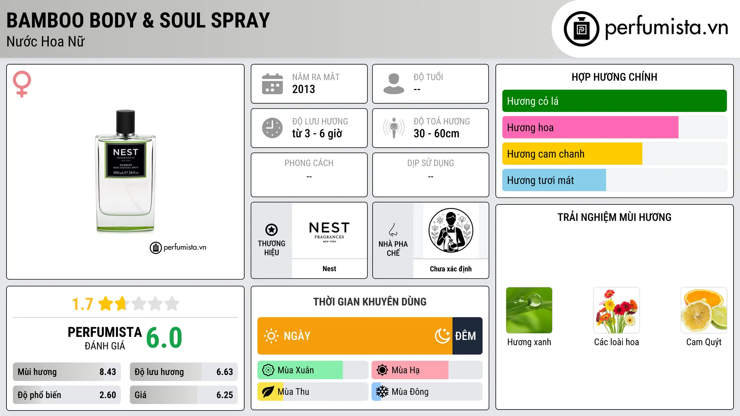Click the Nest Fragrances brand logo
The height and width of the screenshot is (416, 740).
point(329,232)
